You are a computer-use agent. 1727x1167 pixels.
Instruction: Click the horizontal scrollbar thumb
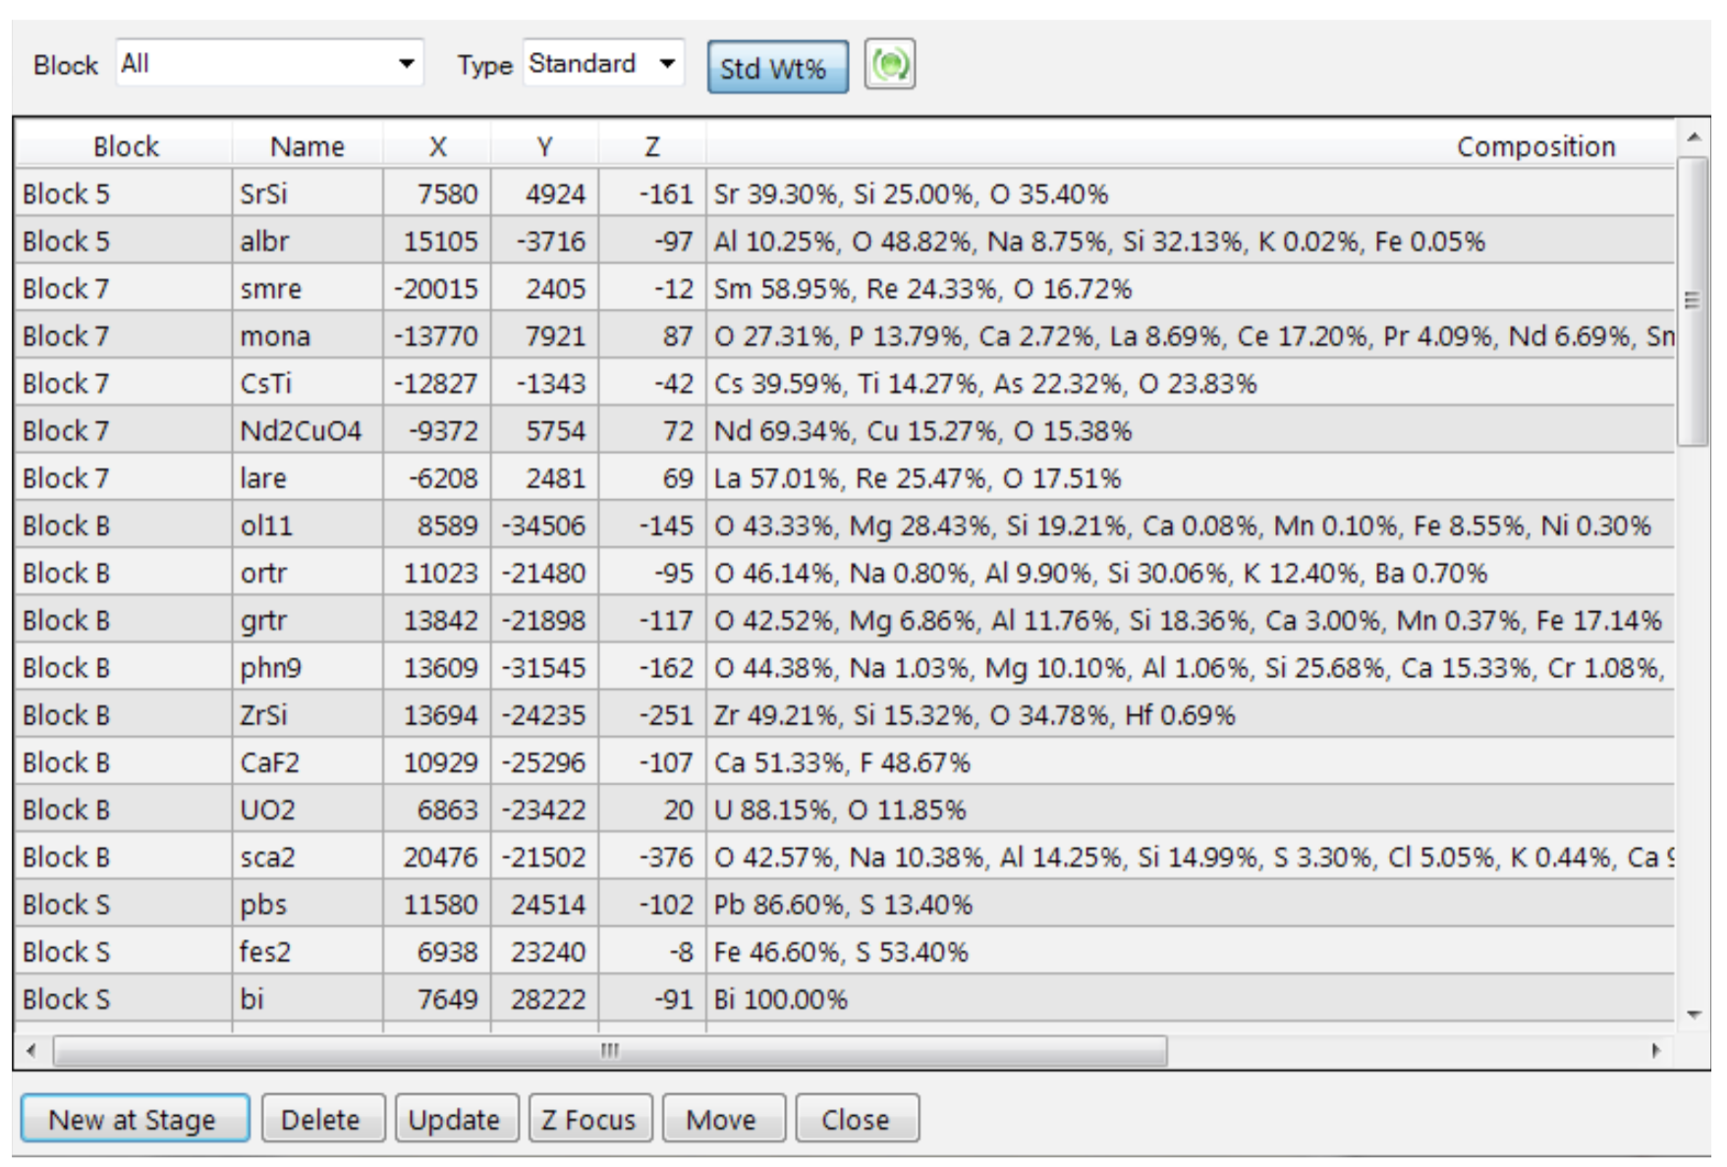click(x=609, y=1050)
